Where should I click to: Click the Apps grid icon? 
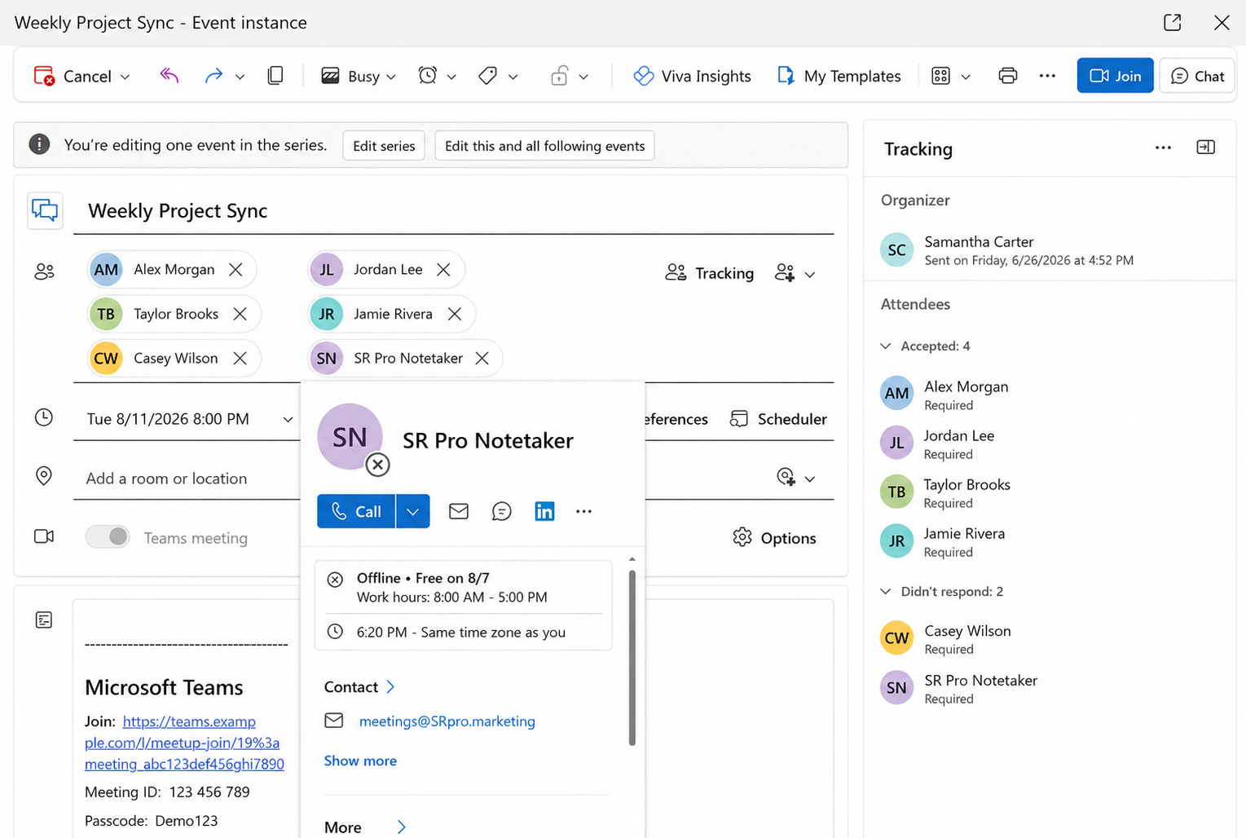(x=940, y=76)
